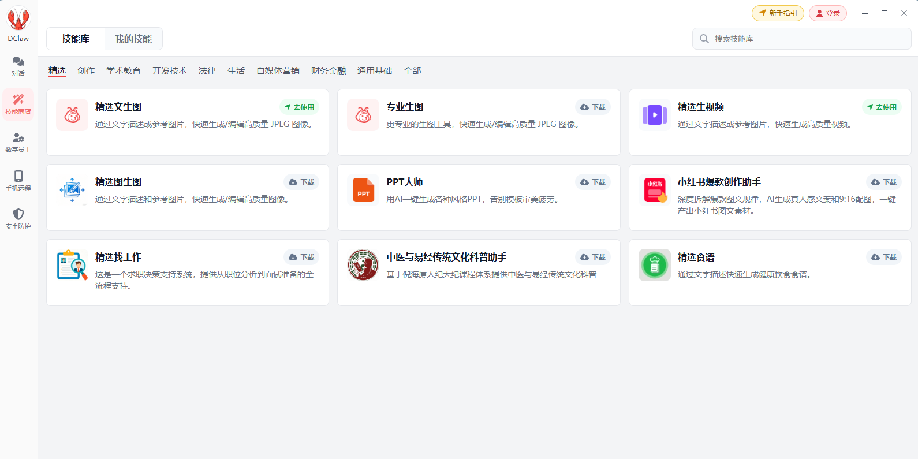Select the 开发技术 category
The width and height of the screenshot is (918, 459).
pyautogui.click(x=170, y=70)
